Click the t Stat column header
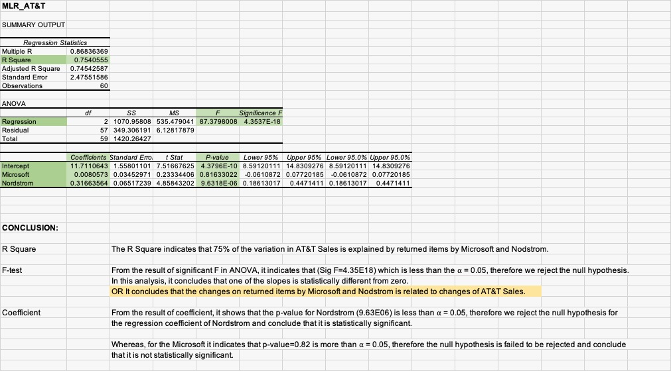This screenshot has height=371, width=671. point(175,158)
